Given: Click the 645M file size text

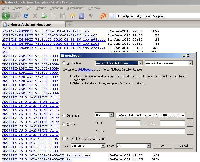Looking at the screenshot, I should coord(155,159).
